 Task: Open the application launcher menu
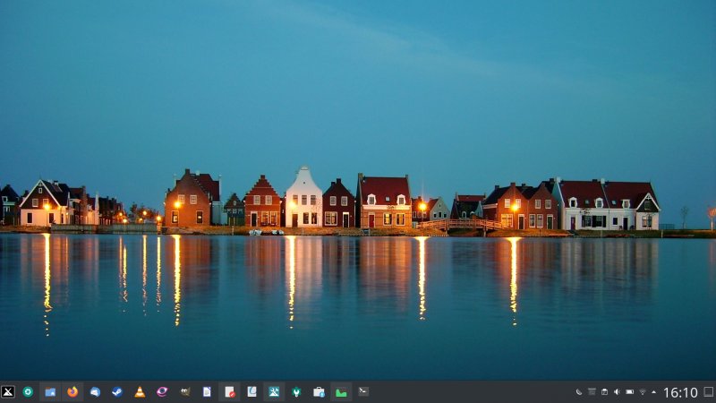(x=8, y=391)
